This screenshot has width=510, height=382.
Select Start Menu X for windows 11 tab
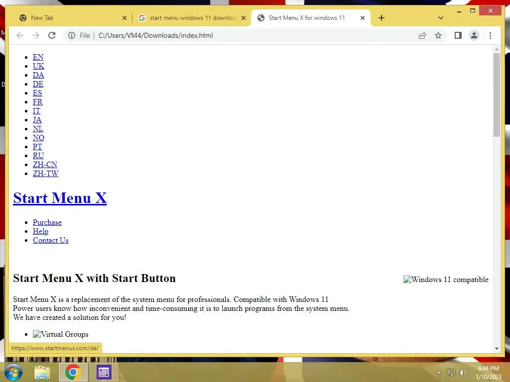311,18
